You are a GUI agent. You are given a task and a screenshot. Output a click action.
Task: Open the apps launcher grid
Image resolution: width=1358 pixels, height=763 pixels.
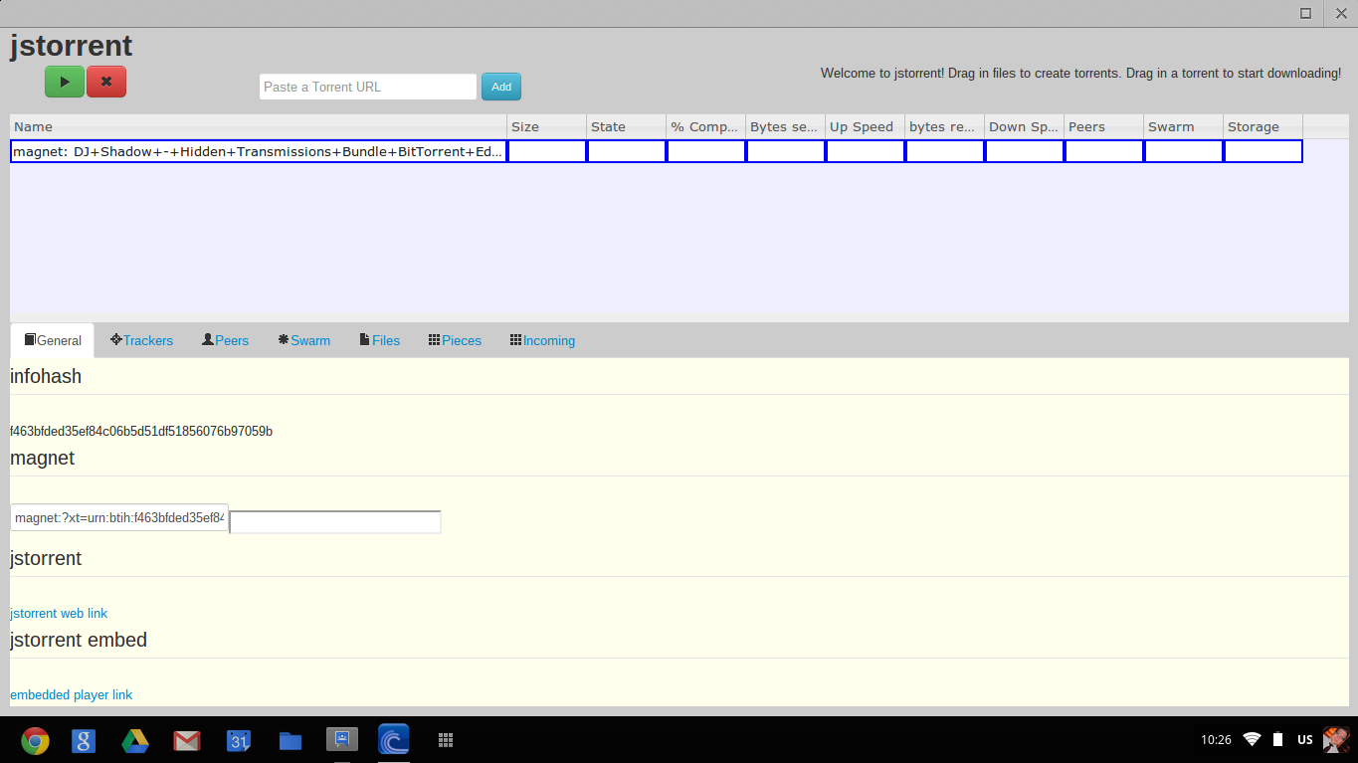coord(446,740)
